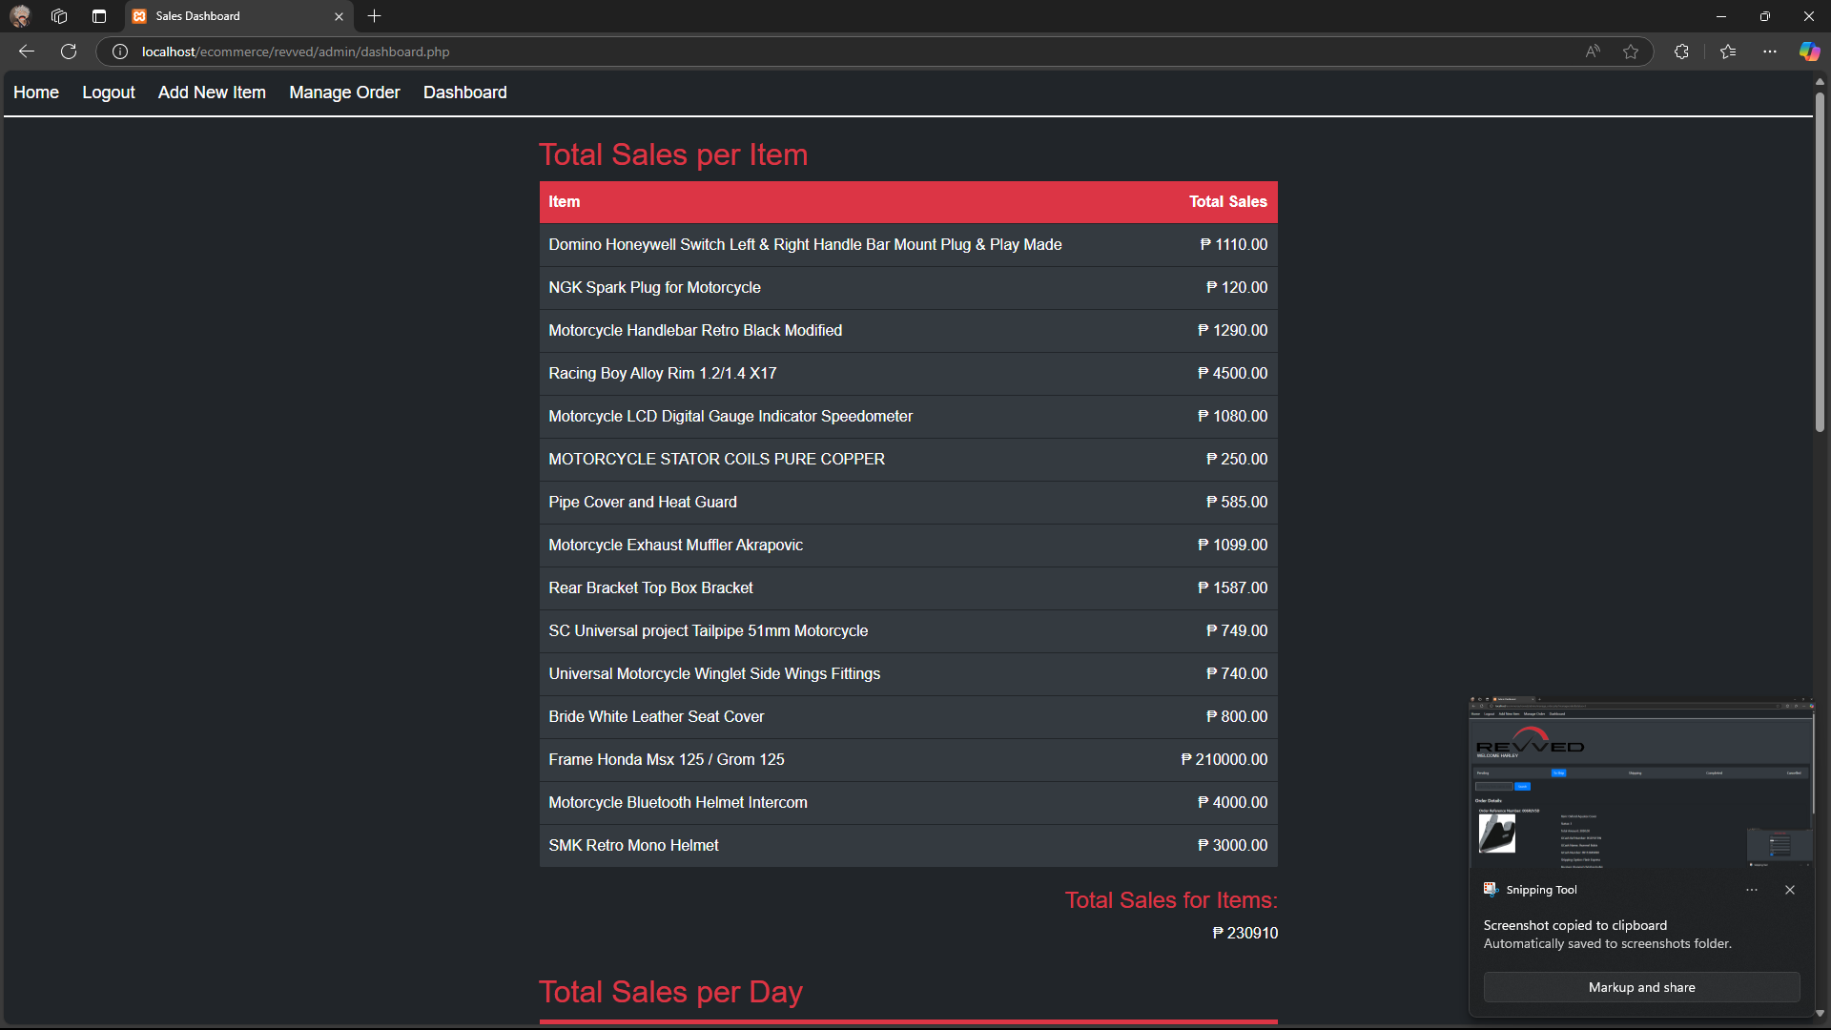
Task: Open Read aloud icon in address bar
Action: [1593, 51]
